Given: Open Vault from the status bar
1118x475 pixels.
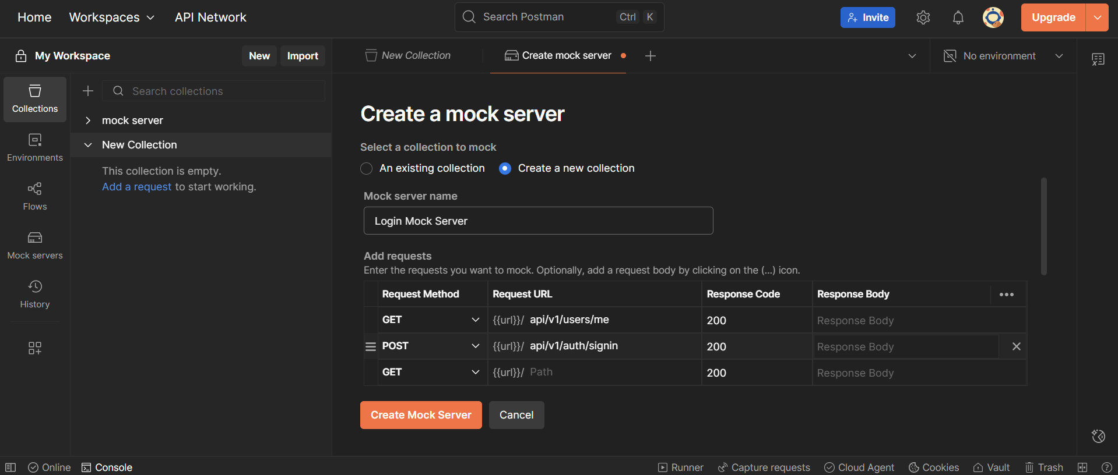Looking at the screenshot, I should [x=991, y=467].
